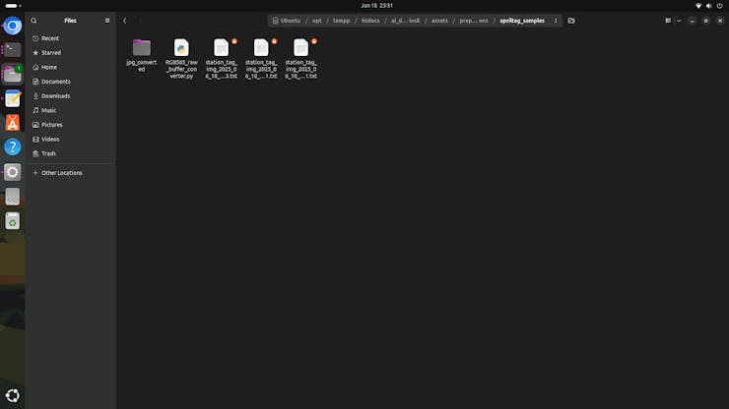
Task: Expand the view options dropdown arrow
Action: (x=679, y=21)
